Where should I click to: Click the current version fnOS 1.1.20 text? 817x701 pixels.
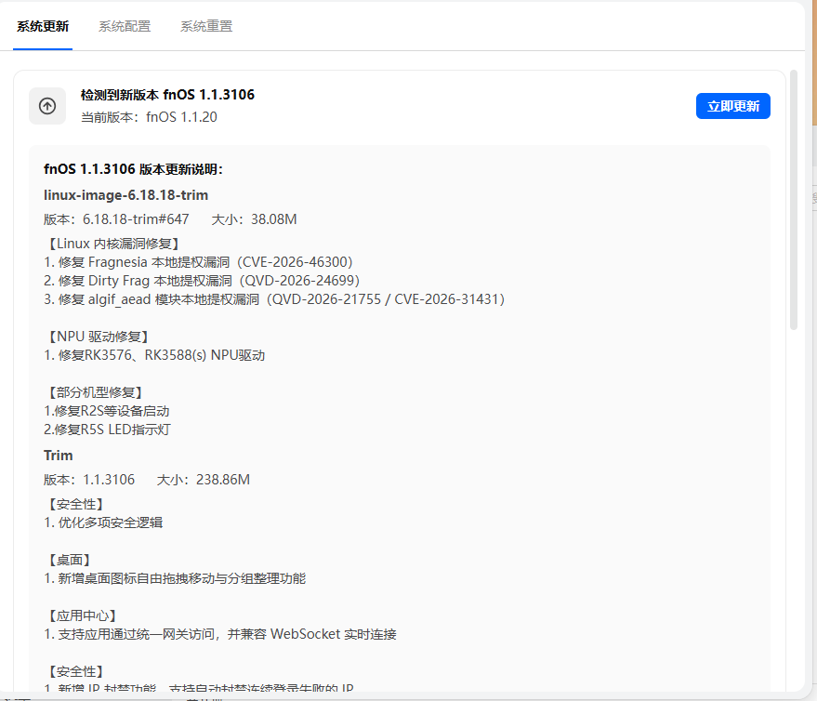click(x=149, y=117)
